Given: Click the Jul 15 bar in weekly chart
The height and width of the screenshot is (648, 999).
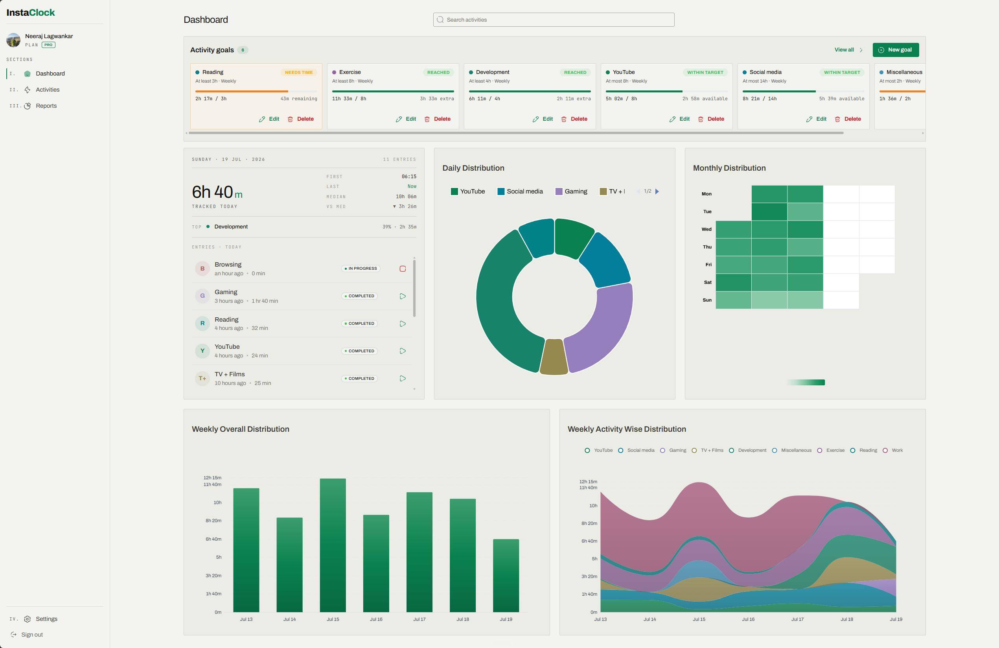Looking at the screenshot, I should click(333, 545).
